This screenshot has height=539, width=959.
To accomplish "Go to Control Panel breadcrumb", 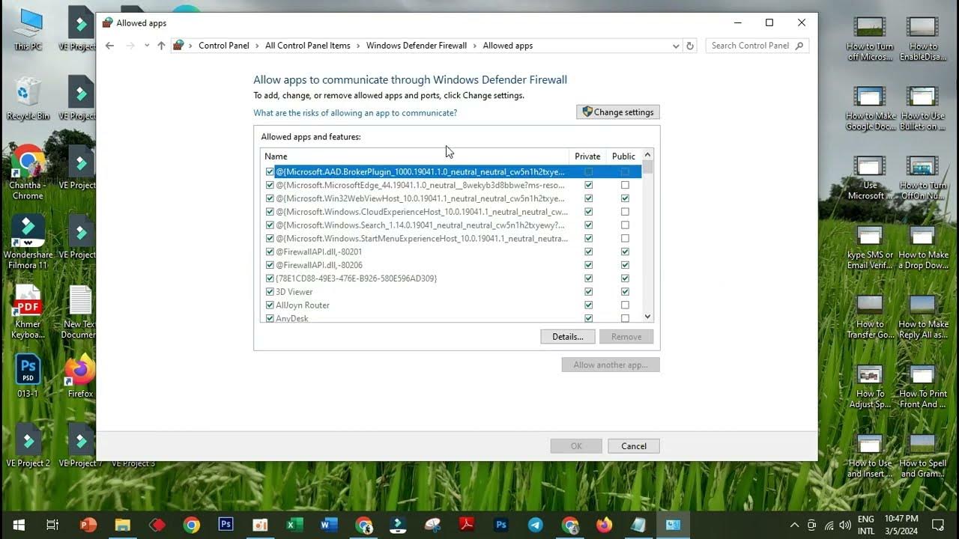I will click(223, 46).
